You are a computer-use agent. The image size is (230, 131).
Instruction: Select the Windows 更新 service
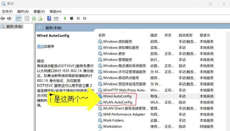(x=156, y=54)
